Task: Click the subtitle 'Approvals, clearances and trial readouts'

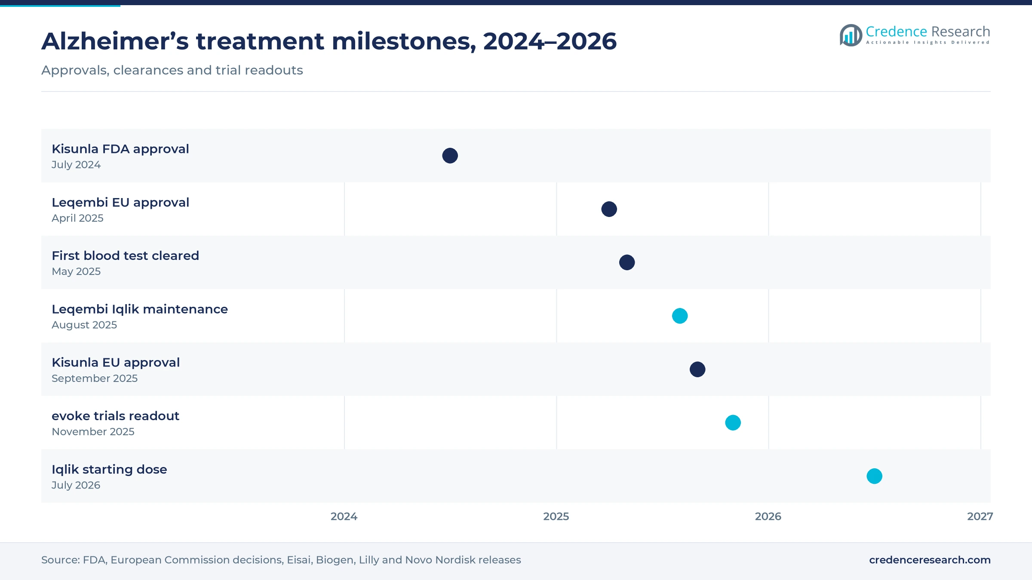Action: 172,70
